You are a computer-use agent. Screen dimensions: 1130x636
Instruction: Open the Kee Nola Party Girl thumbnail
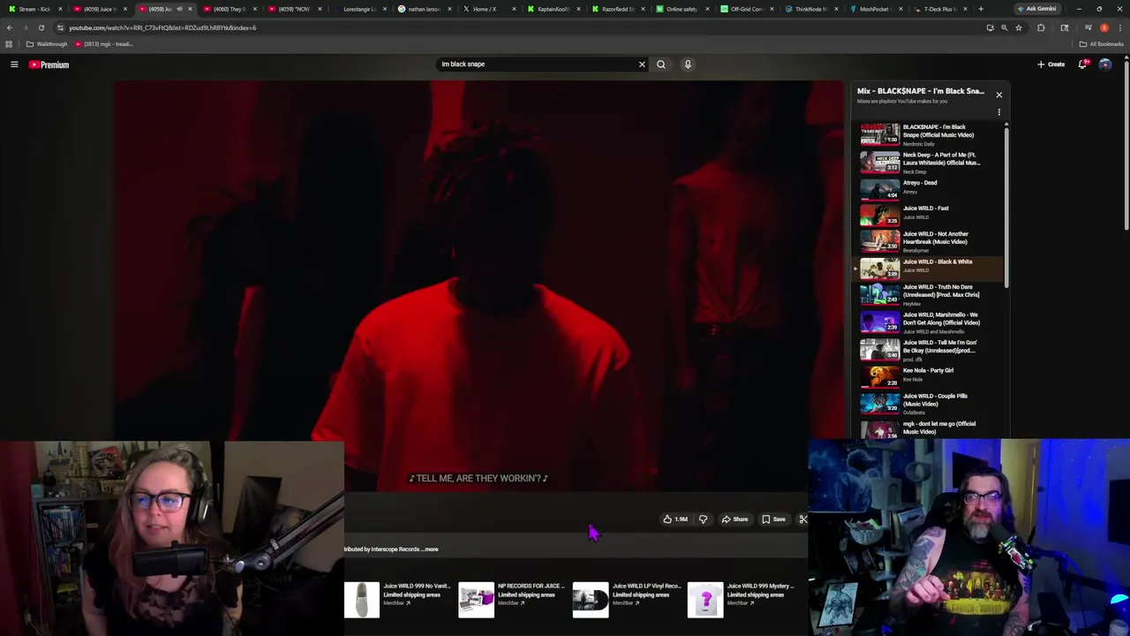coord(879,377)
